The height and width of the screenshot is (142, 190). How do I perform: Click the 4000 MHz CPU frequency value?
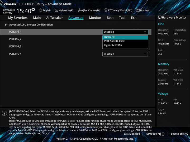163,34
